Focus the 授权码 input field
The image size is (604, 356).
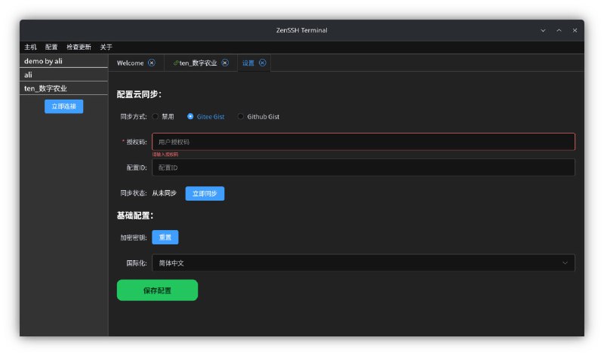point(363,142)
